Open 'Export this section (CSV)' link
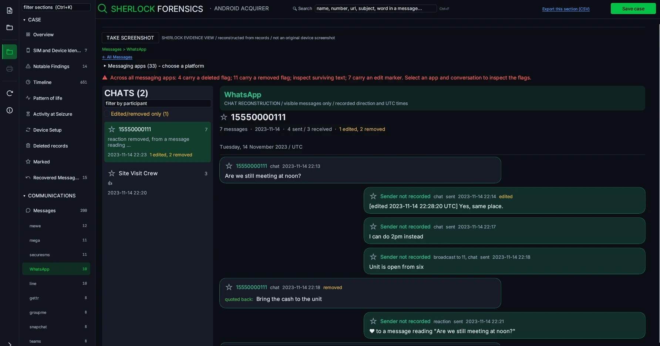Image resolution: width=660 pixels, height=346 pixels. coord(566,9)
